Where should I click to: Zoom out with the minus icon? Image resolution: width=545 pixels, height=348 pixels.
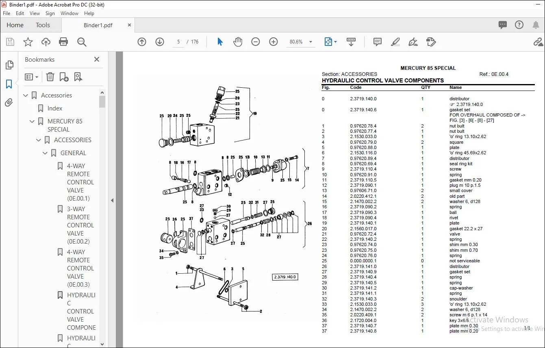(256, 42)
